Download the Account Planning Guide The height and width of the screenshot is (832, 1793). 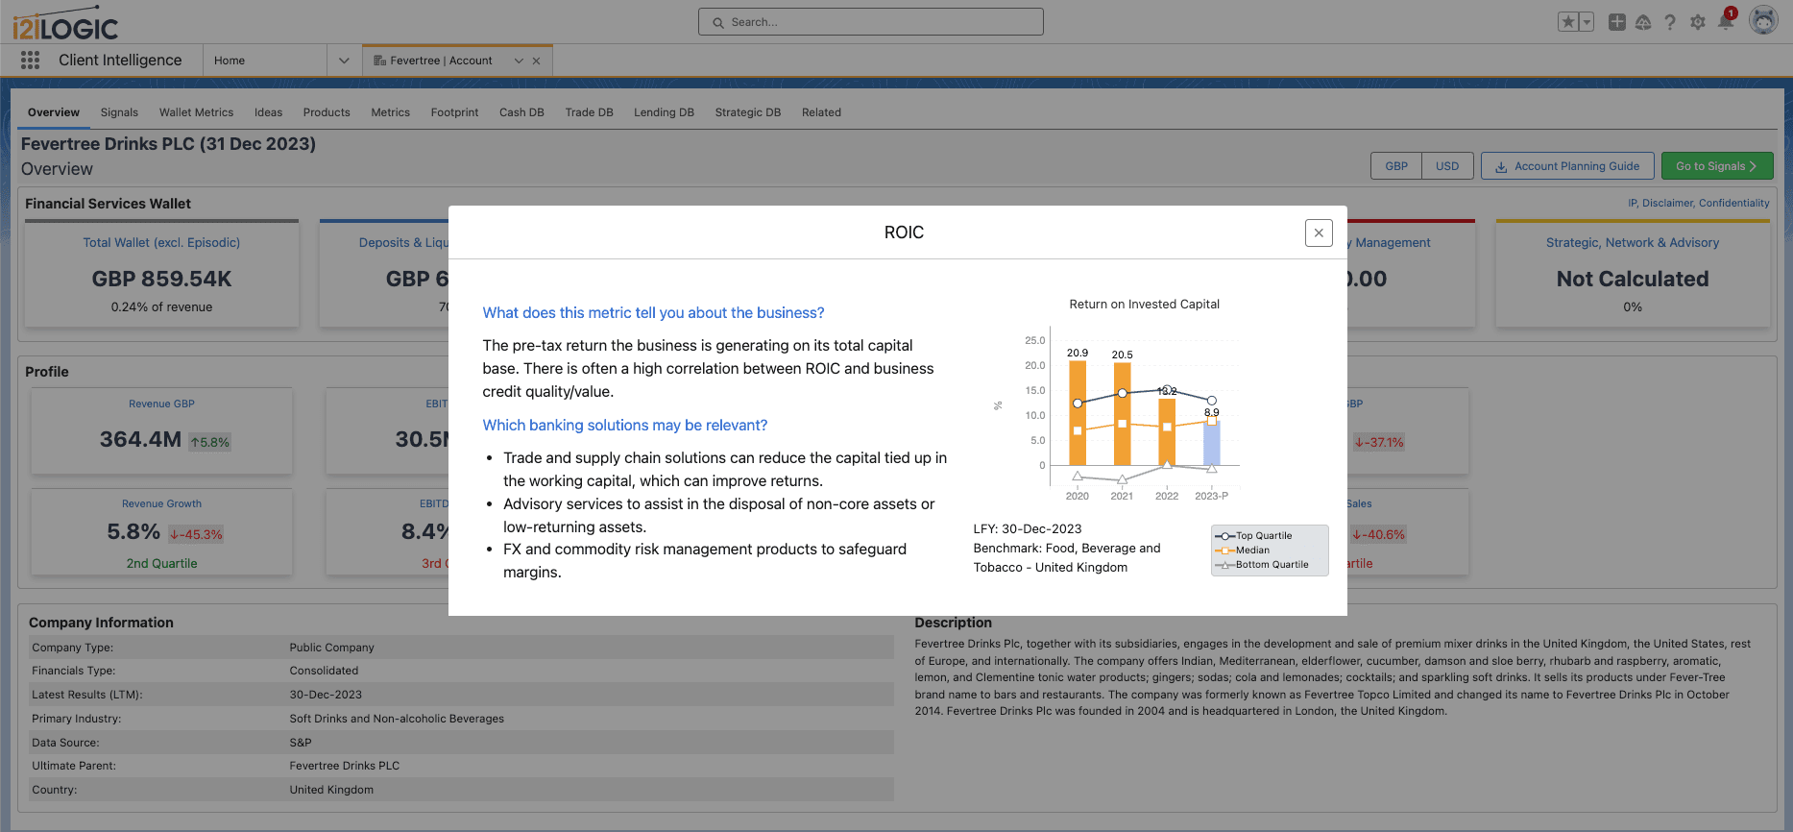click(1567, 166)
